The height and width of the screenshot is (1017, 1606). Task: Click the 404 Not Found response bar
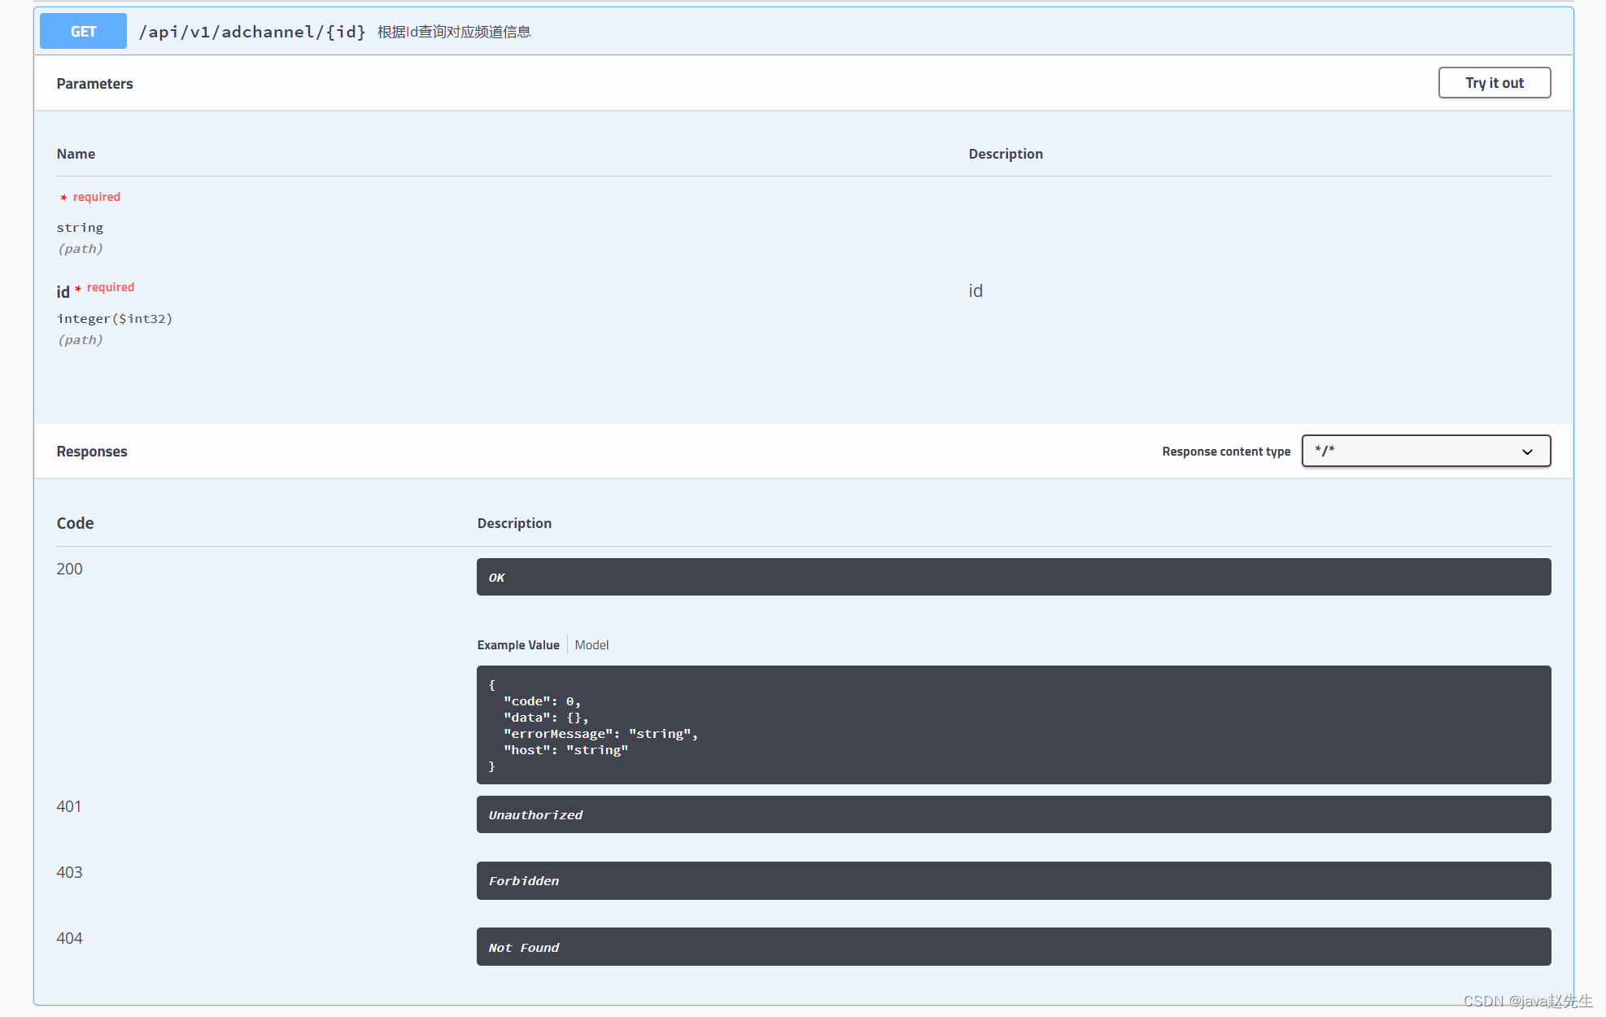(1012, 946)
